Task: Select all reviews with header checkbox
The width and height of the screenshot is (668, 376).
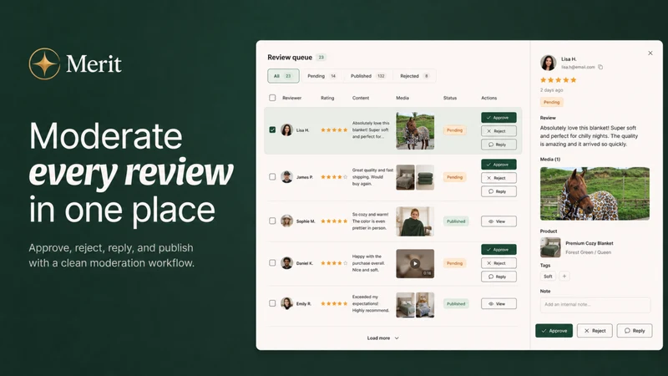Action: (272, 98)
